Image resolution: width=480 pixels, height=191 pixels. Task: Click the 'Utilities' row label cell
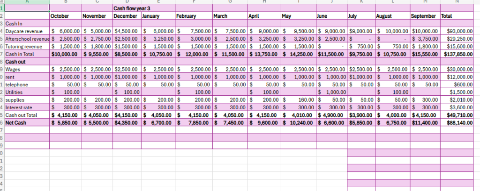pos(15,92)
